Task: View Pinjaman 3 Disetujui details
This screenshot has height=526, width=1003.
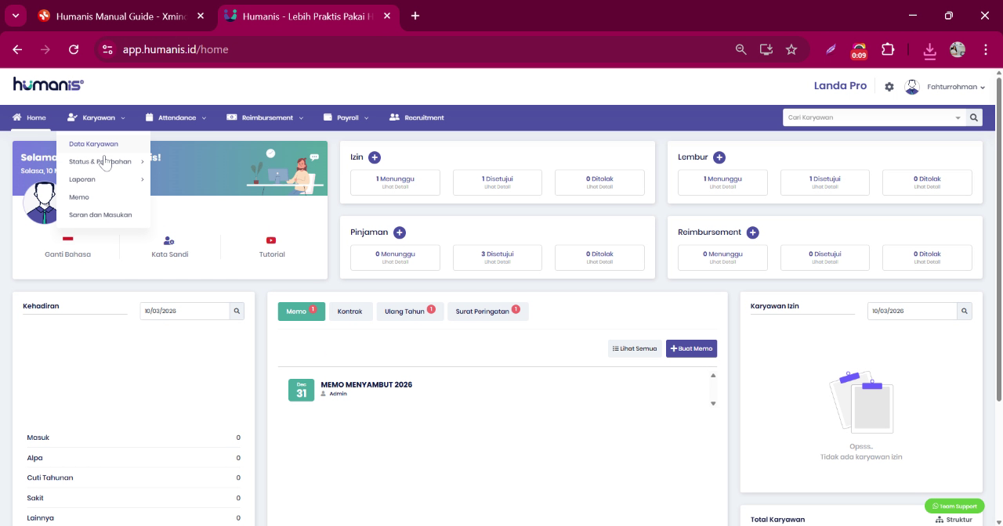Action: tap(497, 258)
